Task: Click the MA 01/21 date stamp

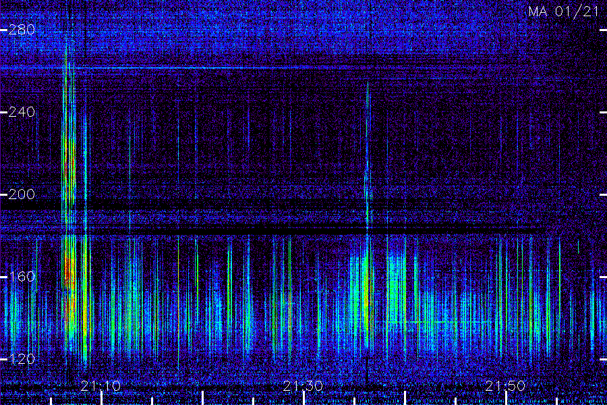Action: (564, 11)
